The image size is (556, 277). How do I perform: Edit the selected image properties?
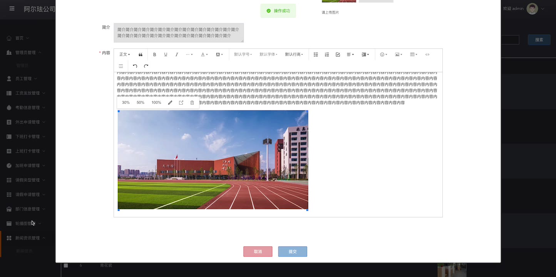pos(170,103)
